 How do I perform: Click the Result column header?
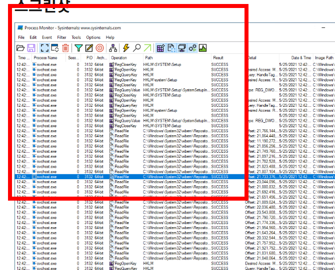pos(228,58)
